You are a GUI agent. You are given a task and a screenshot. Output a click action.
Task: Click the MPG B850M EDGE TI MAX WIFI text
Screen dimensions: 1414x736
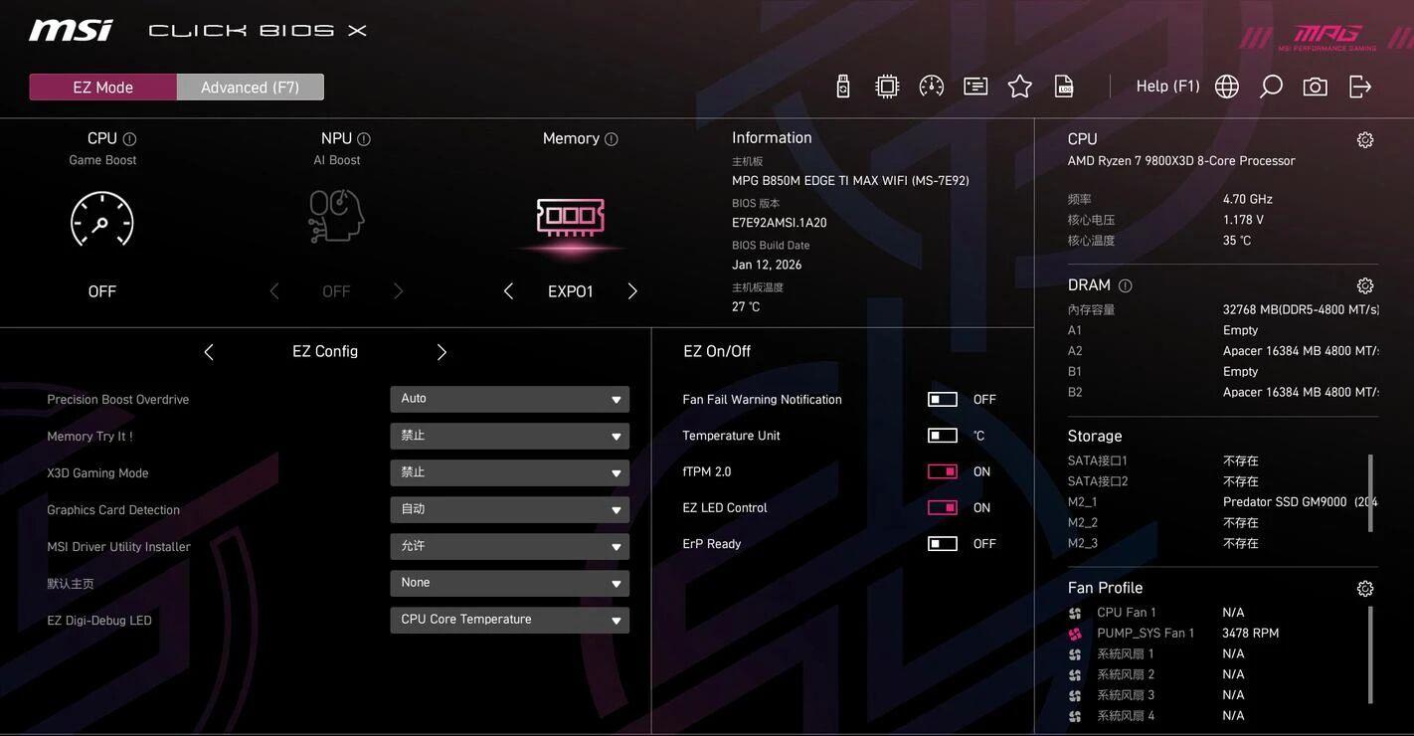[850, 181]
